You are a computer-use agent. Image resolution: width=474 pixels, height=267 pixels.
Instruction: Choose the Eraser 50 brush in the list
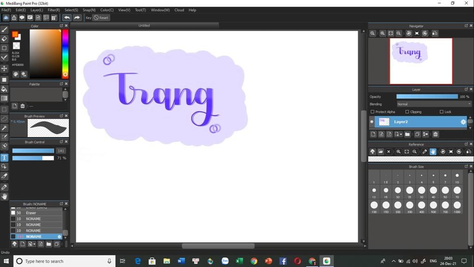point(36,213)
